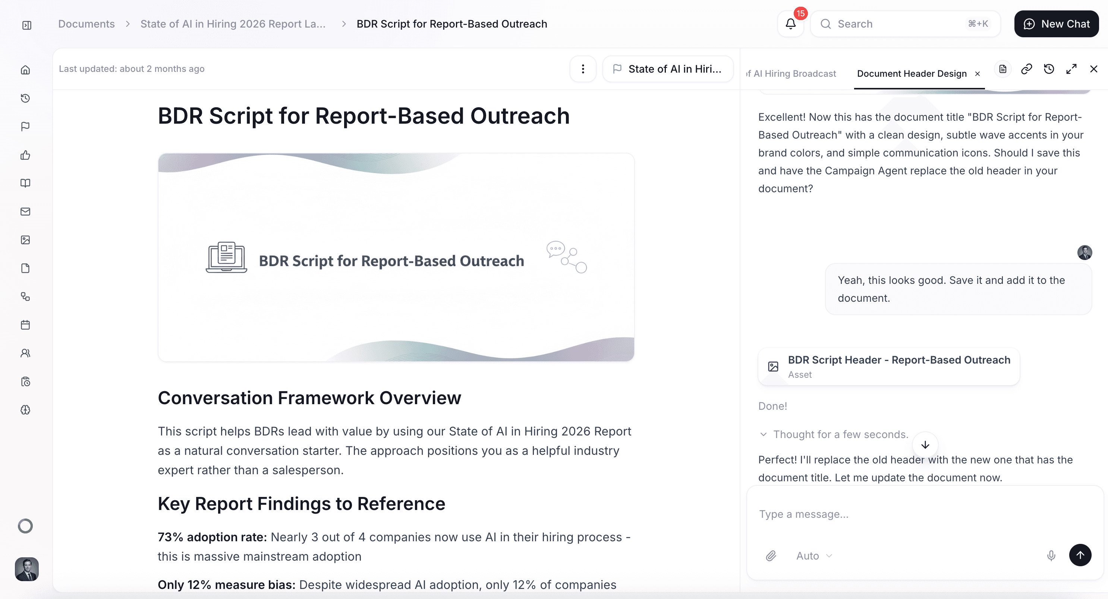Go to Documents breadcrumb link

(x=86, y=24)
